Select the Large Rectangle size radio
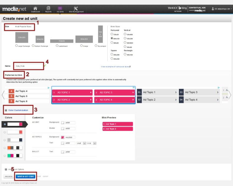 pyautogui.click(x=16, y=46)
